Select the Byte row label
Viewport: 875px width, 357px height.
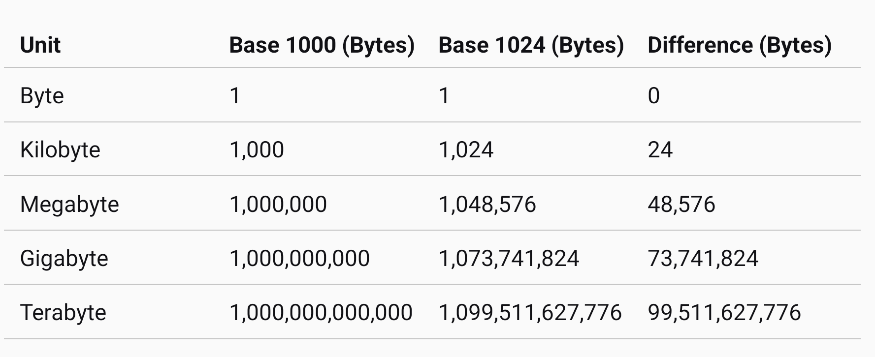tap(42, 95)
